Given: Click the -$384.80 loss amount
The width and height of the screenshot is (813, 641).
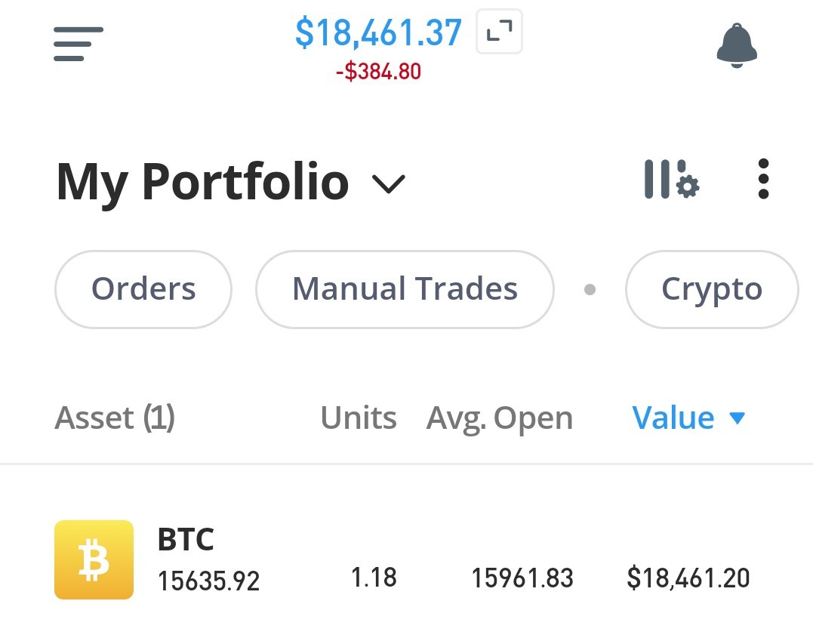Looking at the screenshot, I should 378,72.
